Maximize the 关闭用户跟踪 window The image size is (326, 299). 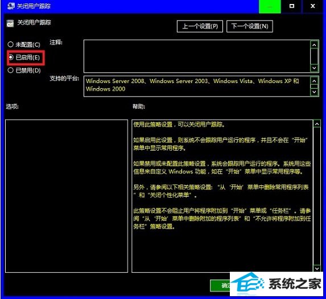pyautogui.click(x=292, y=6)
